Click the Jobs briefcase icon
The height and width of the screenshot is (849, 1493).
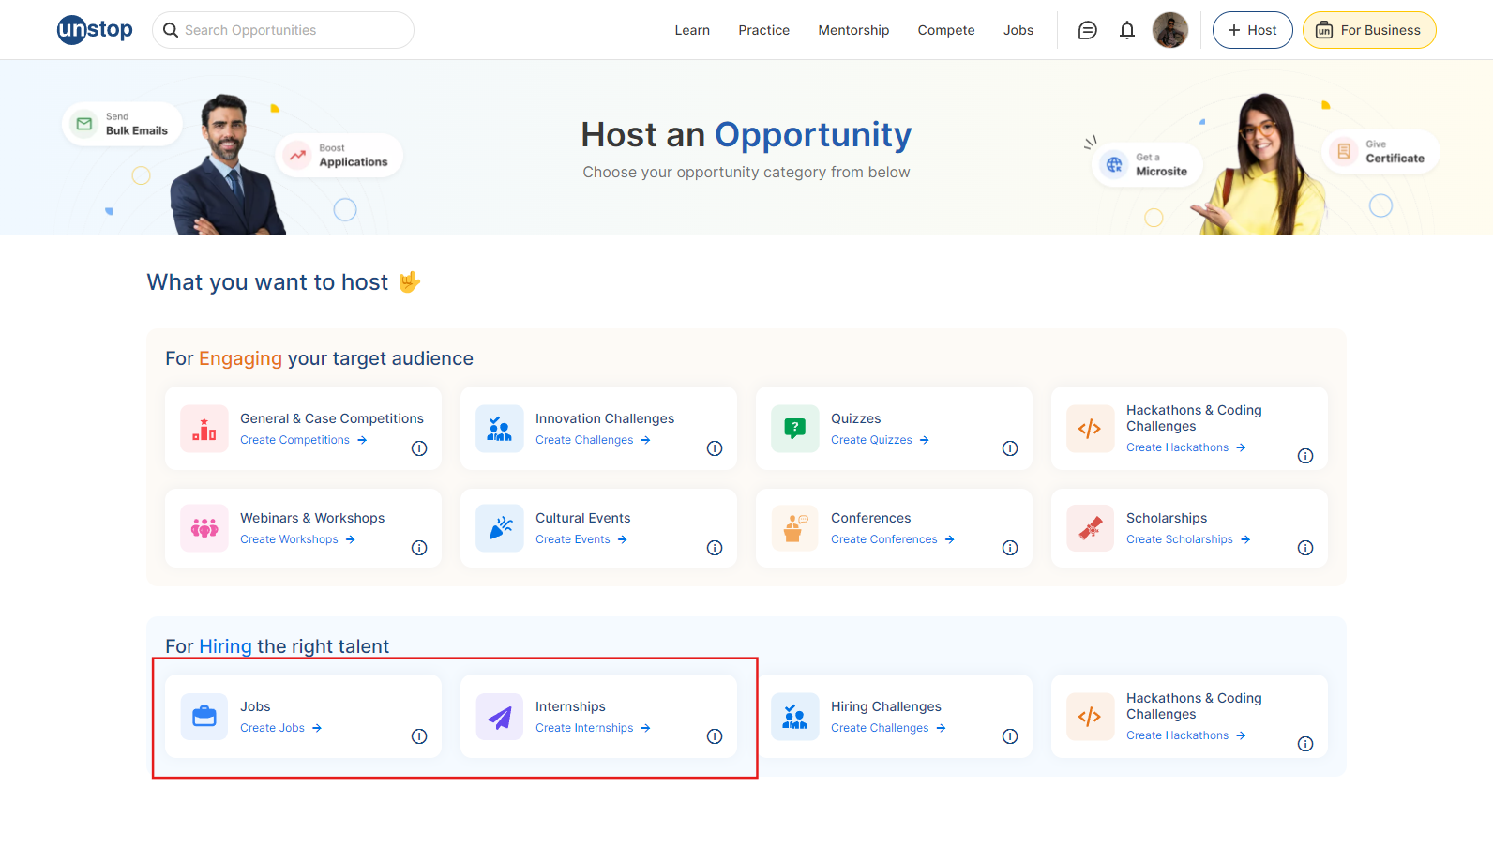tap(204, 717)
